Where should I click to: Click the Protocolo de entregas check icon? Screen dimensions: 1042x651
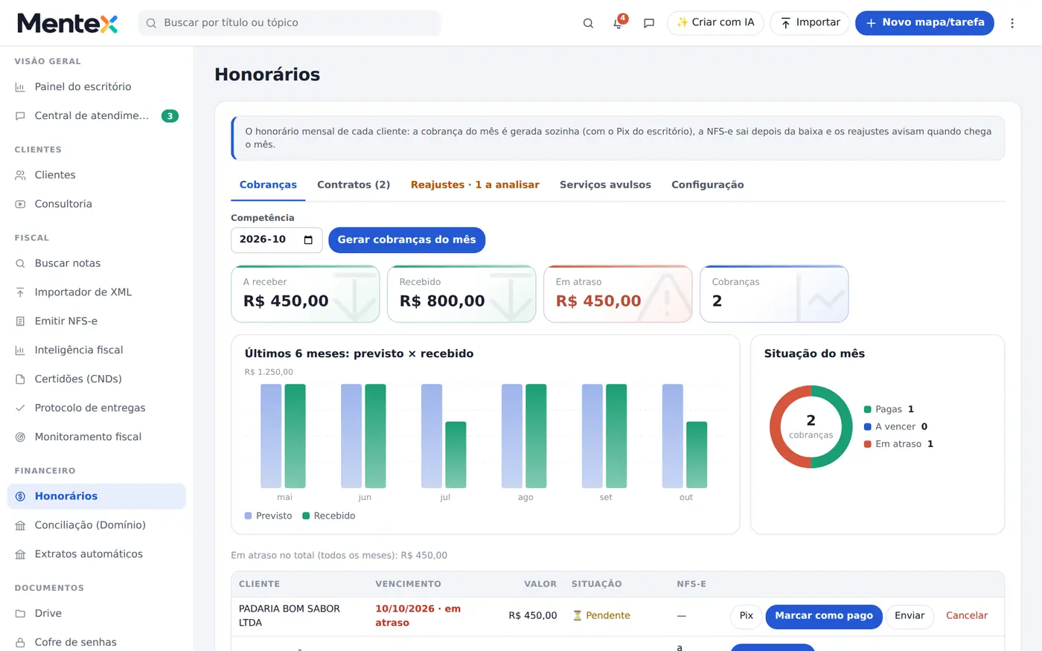point(20,408)
